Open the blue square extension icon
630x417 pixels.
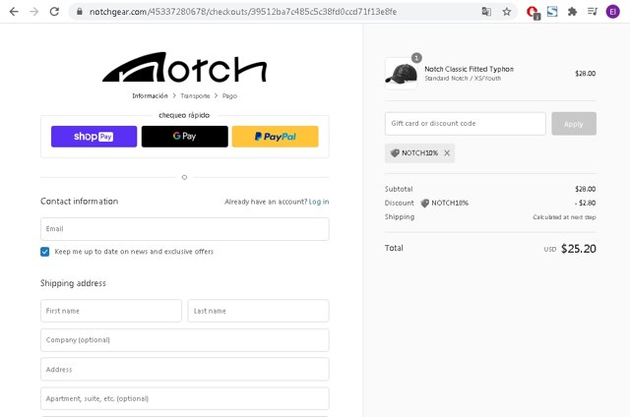pos(552,12)
